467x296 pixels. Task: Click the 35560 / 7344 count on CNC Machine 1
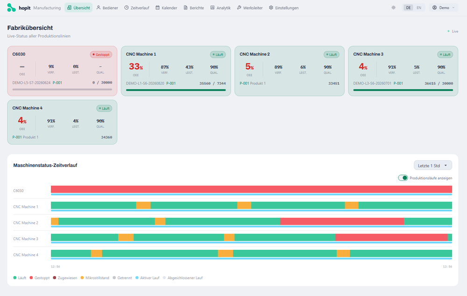(212, 83)
